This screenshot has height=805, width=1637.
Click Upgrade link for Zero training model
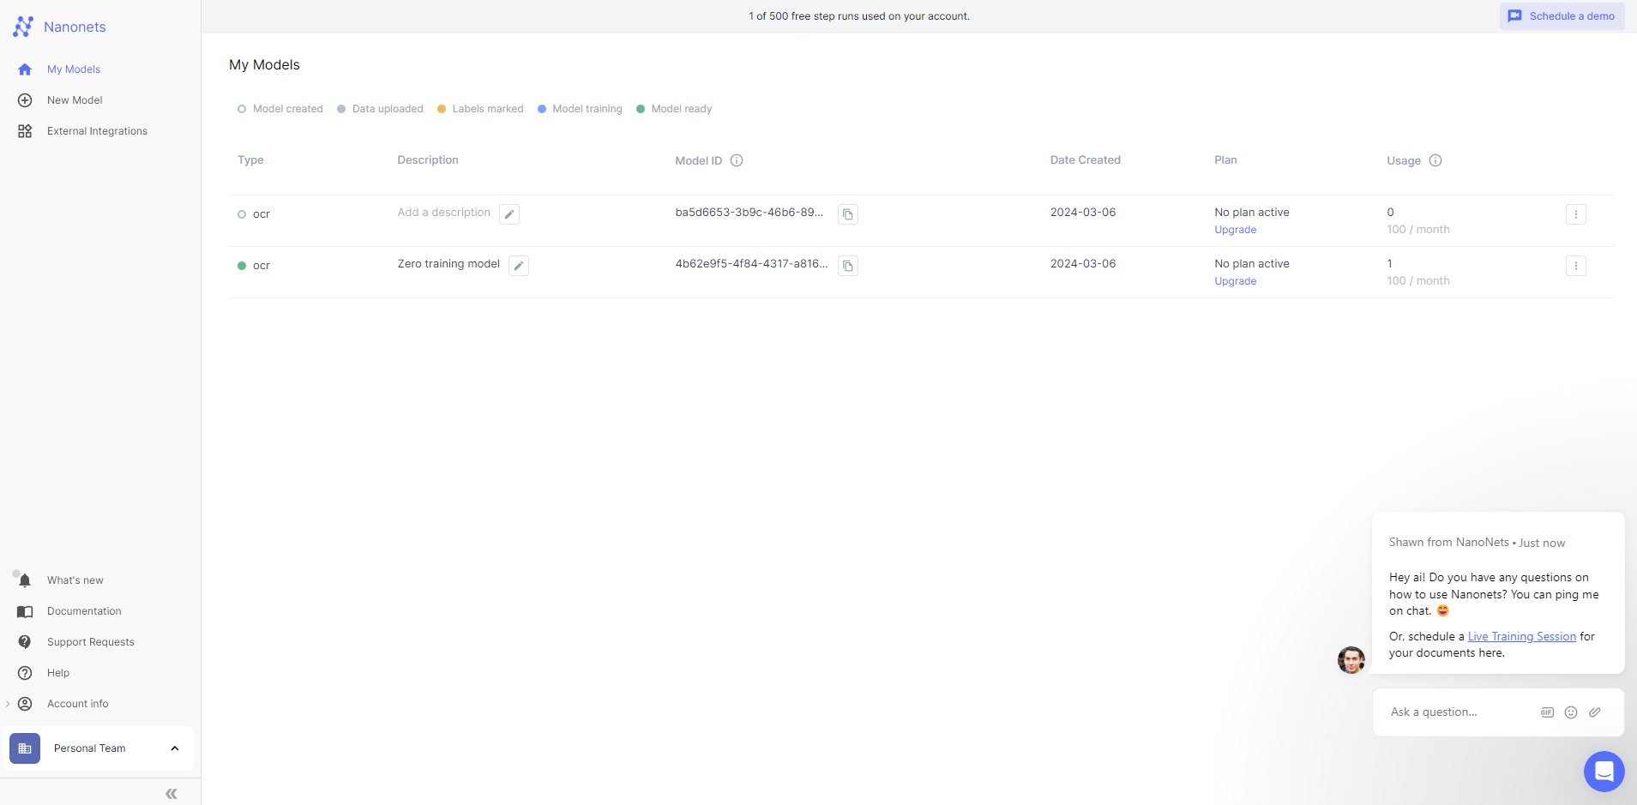[x=1235, y=281]
